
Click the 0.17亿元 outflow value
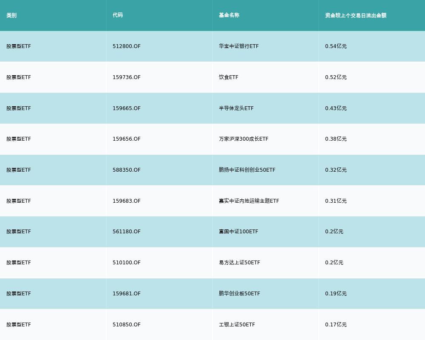point(336,324)
